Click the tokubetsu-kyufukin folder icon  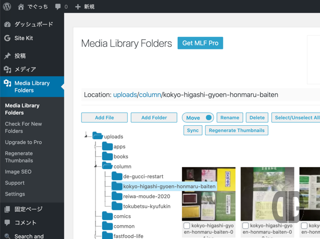(x=117, y=206)
